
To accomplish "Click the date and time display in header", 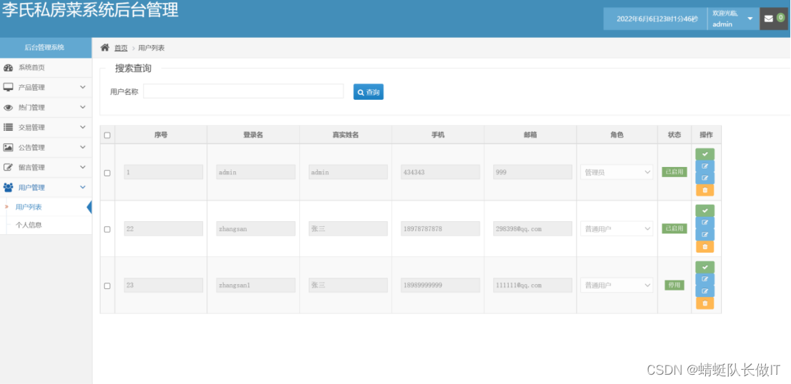I will click(657, 19).
